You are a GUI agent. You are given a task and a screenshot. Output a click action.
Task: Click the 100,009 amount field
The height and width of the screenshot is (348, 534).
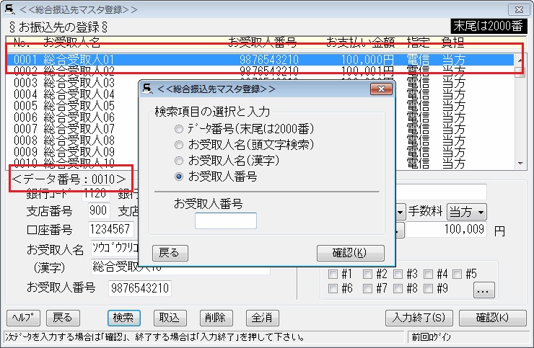[447, 230]
